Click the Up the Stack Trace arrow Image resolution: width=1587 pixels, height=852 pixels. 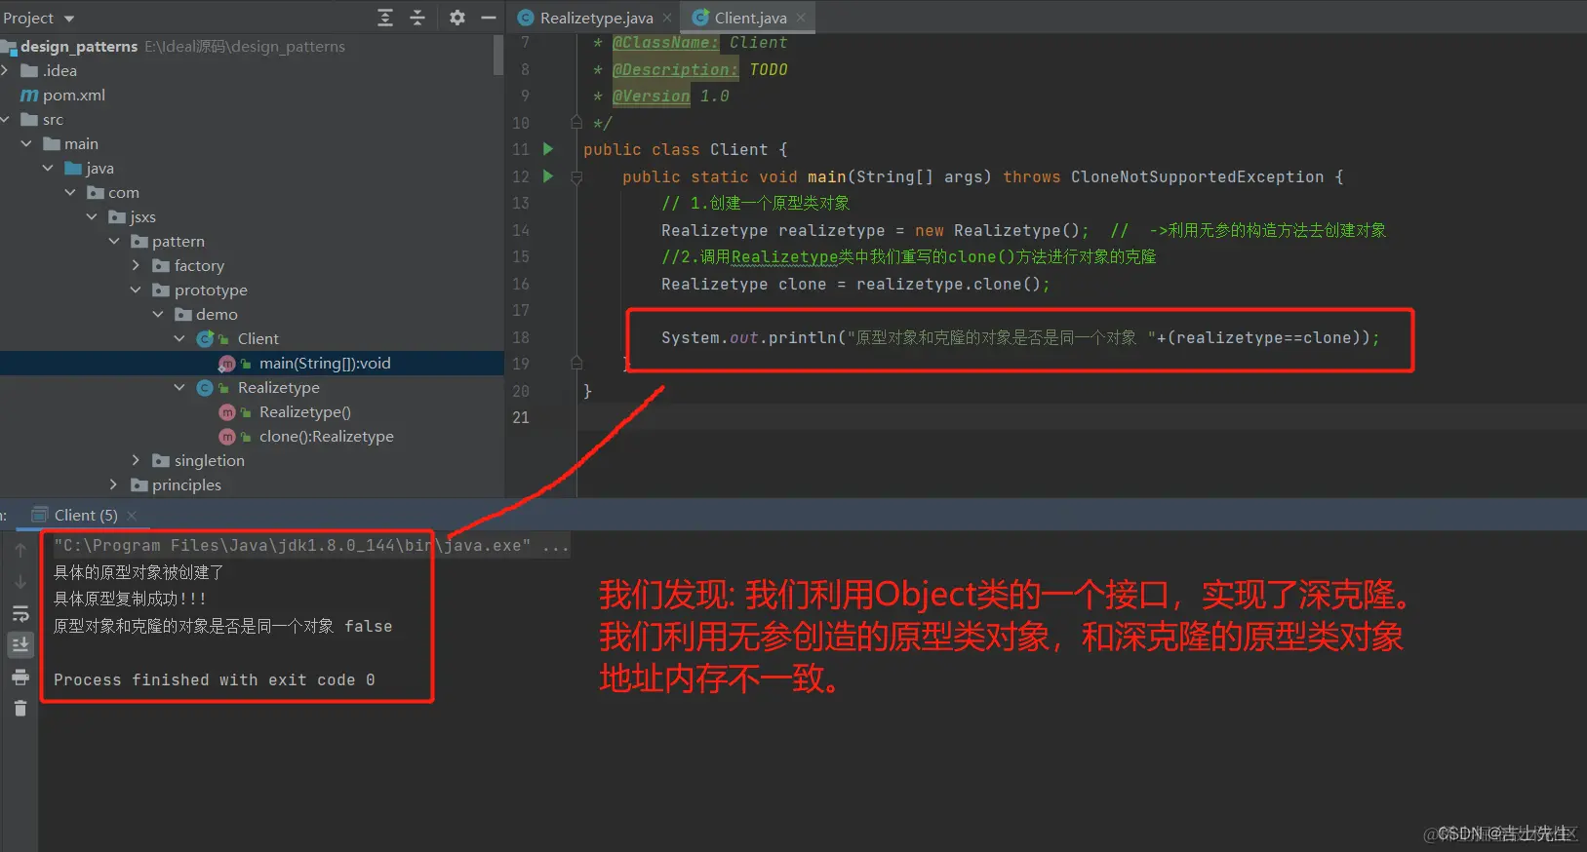(x=20, y=550)
